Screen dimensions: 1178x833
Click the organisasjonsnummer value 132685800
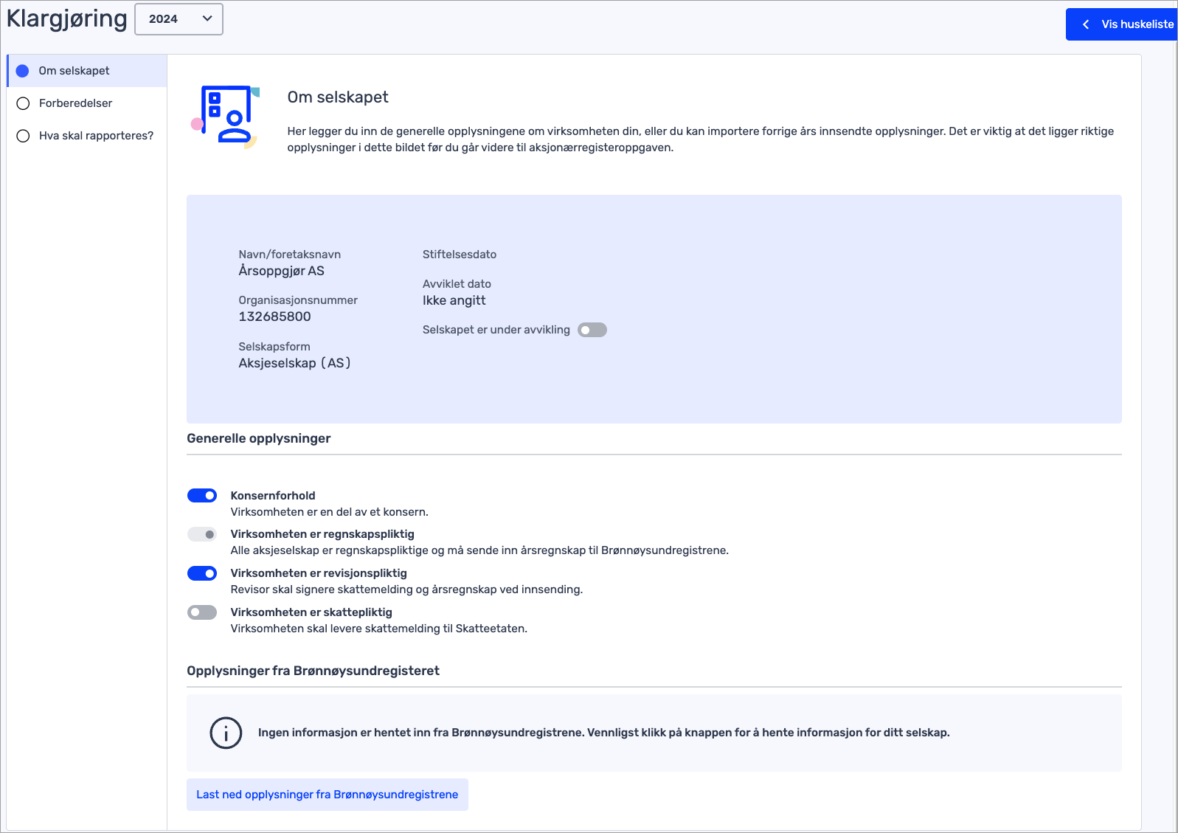tap(274, 317)
